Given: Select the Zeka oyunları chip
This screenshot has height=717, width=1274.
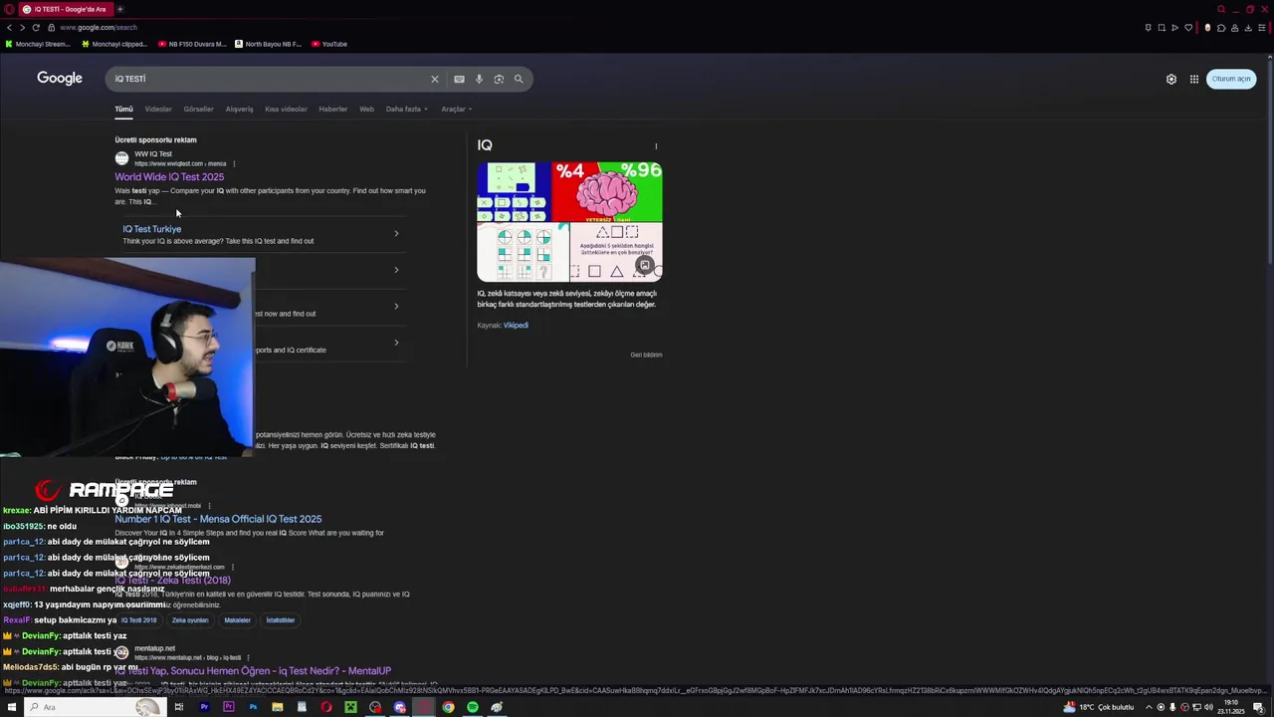Looking at the screenshot, I should coord(190,620).
